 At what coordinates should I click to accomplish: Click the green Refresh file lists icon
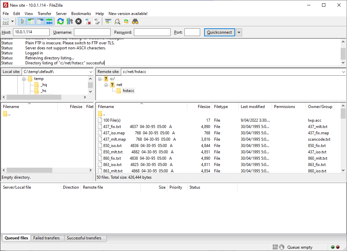(x=60, y=21)
